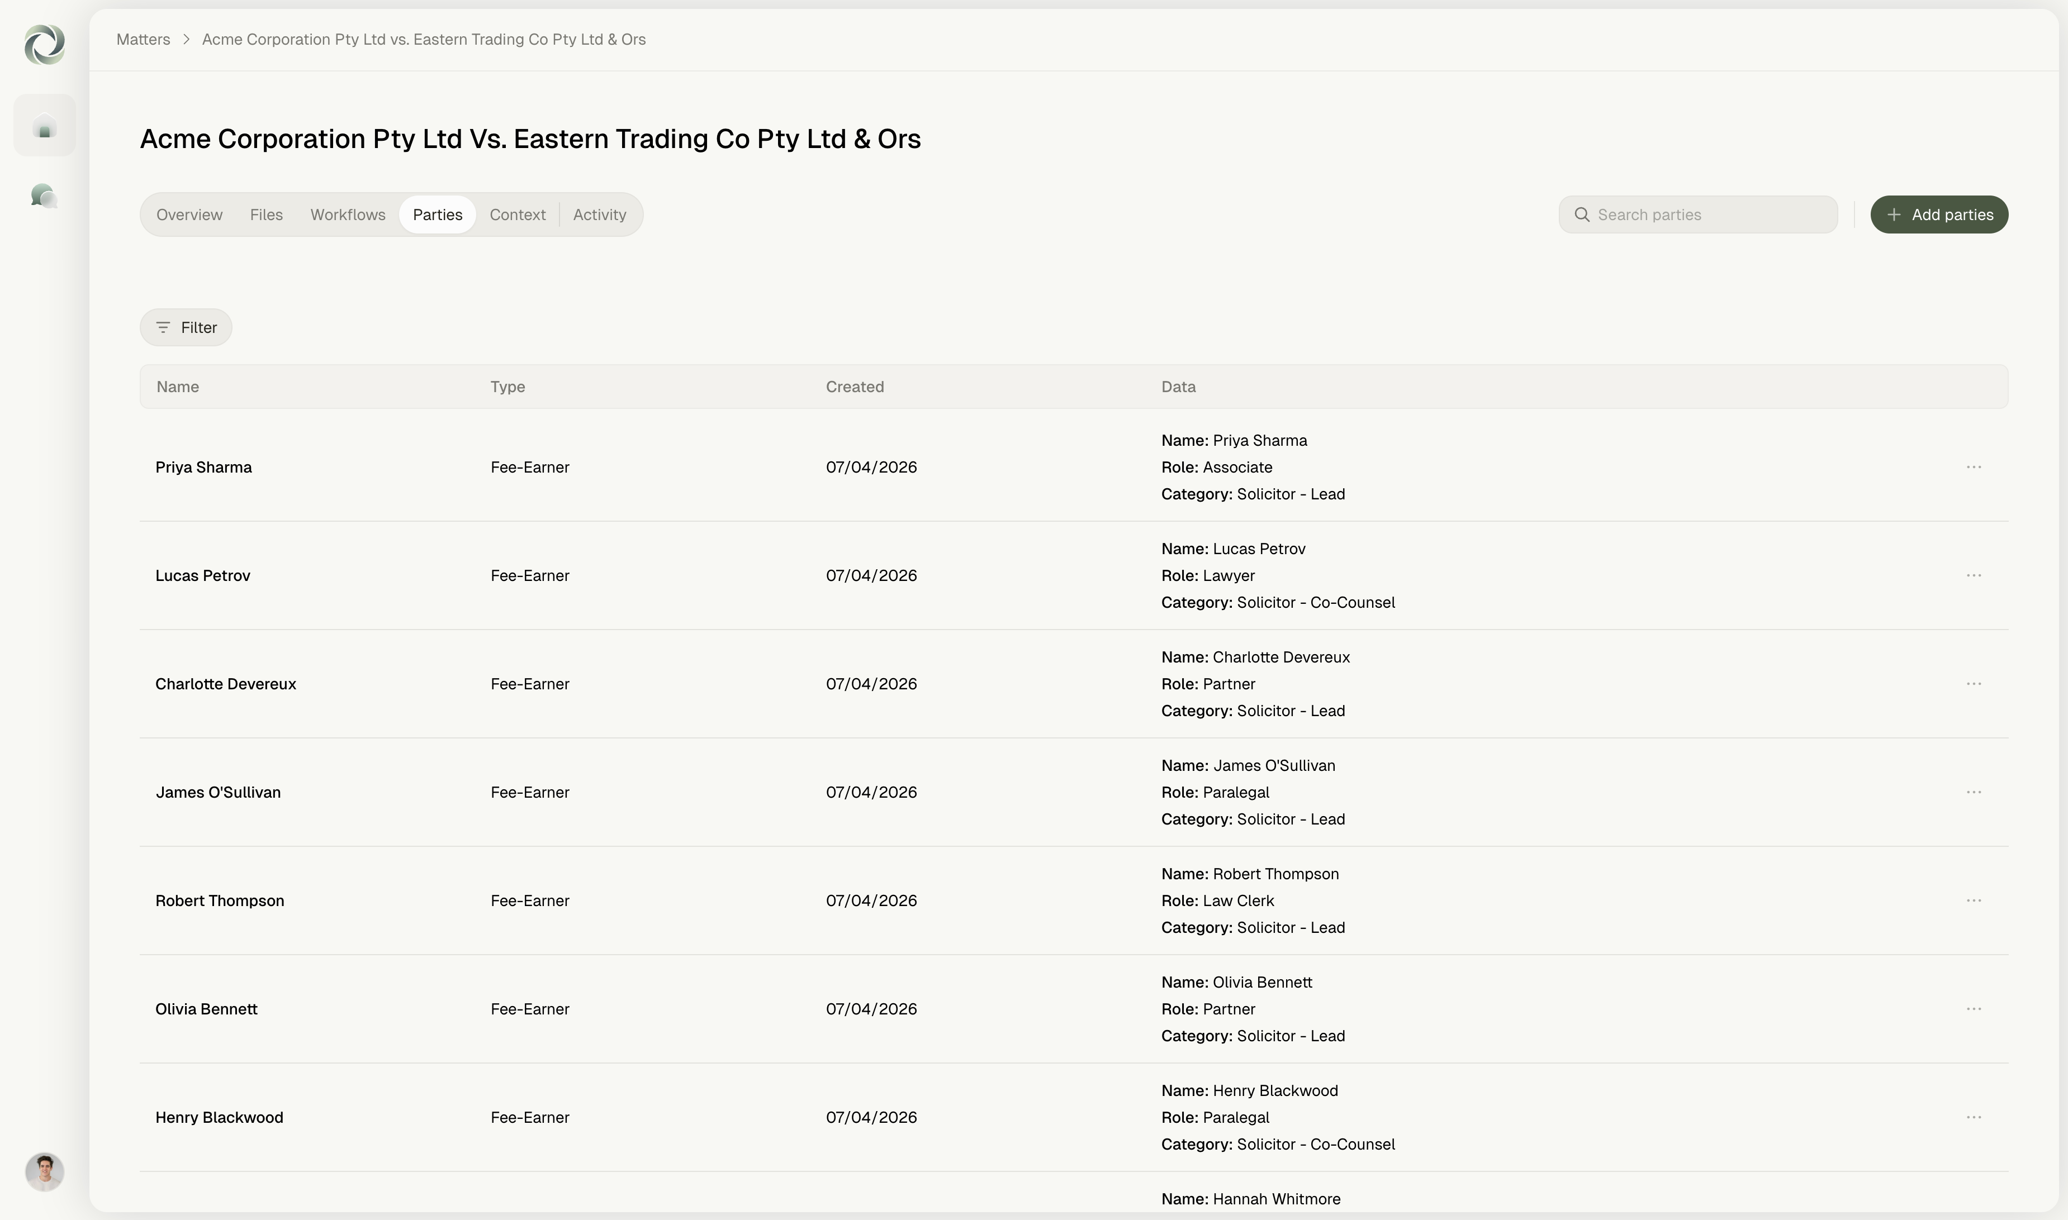This screenshot has height=1220, width=2068.
Task: Select the Robert Thompson name cell
Action: [220, 901]
